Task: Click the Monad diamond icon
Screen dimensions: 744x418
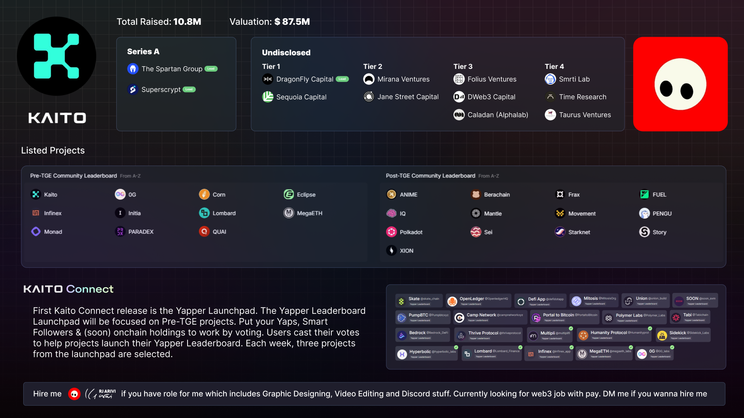Action: pos(36,232)
